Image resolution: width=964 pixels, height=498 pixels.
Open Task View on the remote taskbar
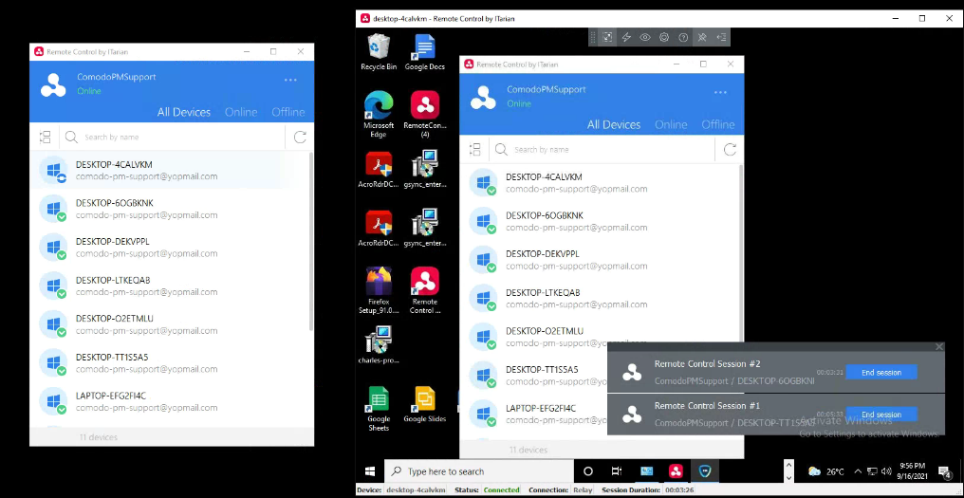pos(617,471)
